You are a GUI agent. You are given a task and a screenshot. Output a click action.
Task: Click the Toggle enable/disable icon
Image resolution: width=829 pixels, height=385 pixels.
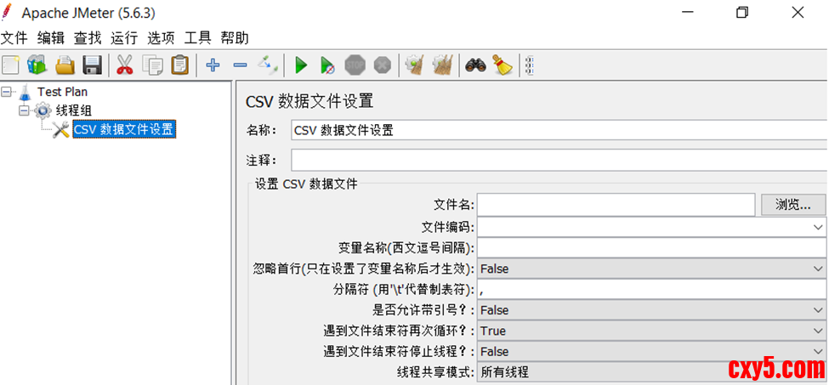point(268,65)
